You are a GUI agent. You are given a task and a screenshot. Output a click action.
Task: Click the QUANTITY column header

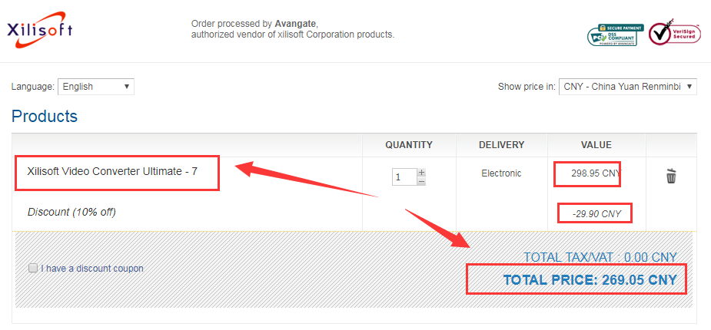[409, 145]
